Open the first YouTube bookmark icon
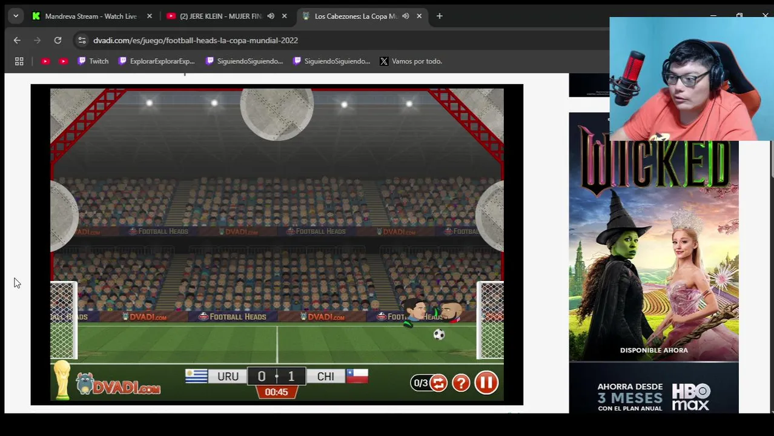Image resolution: width=774 pixels, height=436 pixels. [x=45, y=61]
